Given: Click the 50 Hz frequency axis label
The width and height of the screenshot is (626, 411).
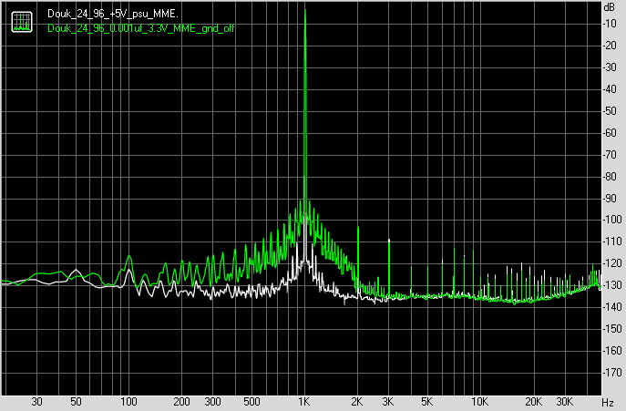Looking at the screenshot, I should click(x=76, y=401).
